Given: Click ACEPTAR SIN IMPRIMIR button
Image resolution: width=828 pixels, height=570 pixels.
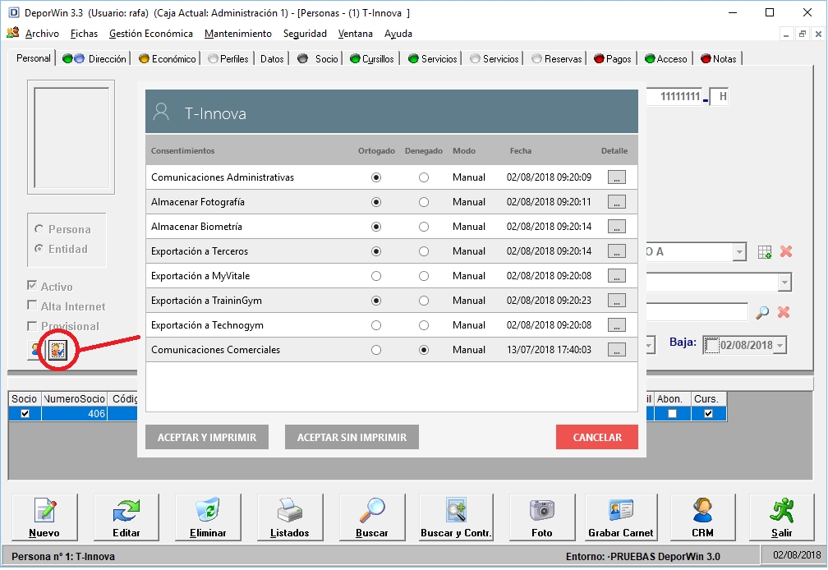Looking at the screenshot, I should (x=352, y=438).
